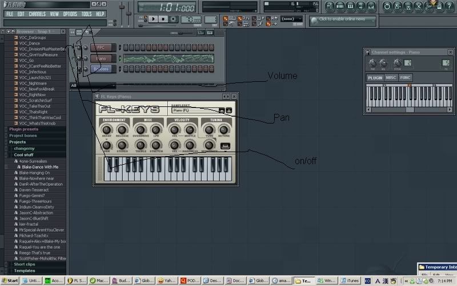Viewport: 457px width, 286px height.
Task: Click the Stop button in the transport panel
Action: coord(163,19)
